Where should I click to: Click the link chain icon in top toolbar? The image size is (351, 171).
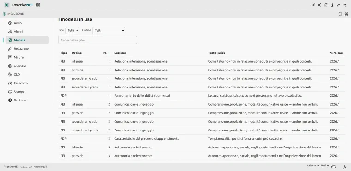314,5
